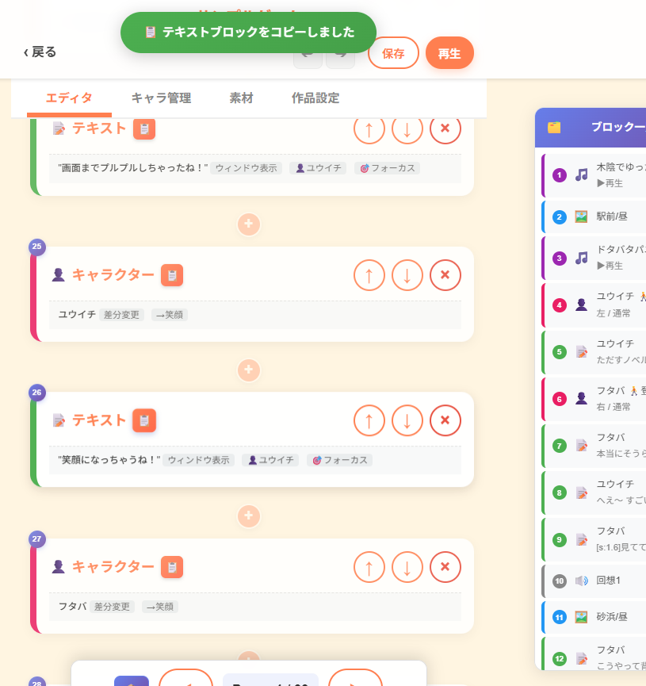Select block list item 8 ユウイチ へえ〜

coord(594,492)
